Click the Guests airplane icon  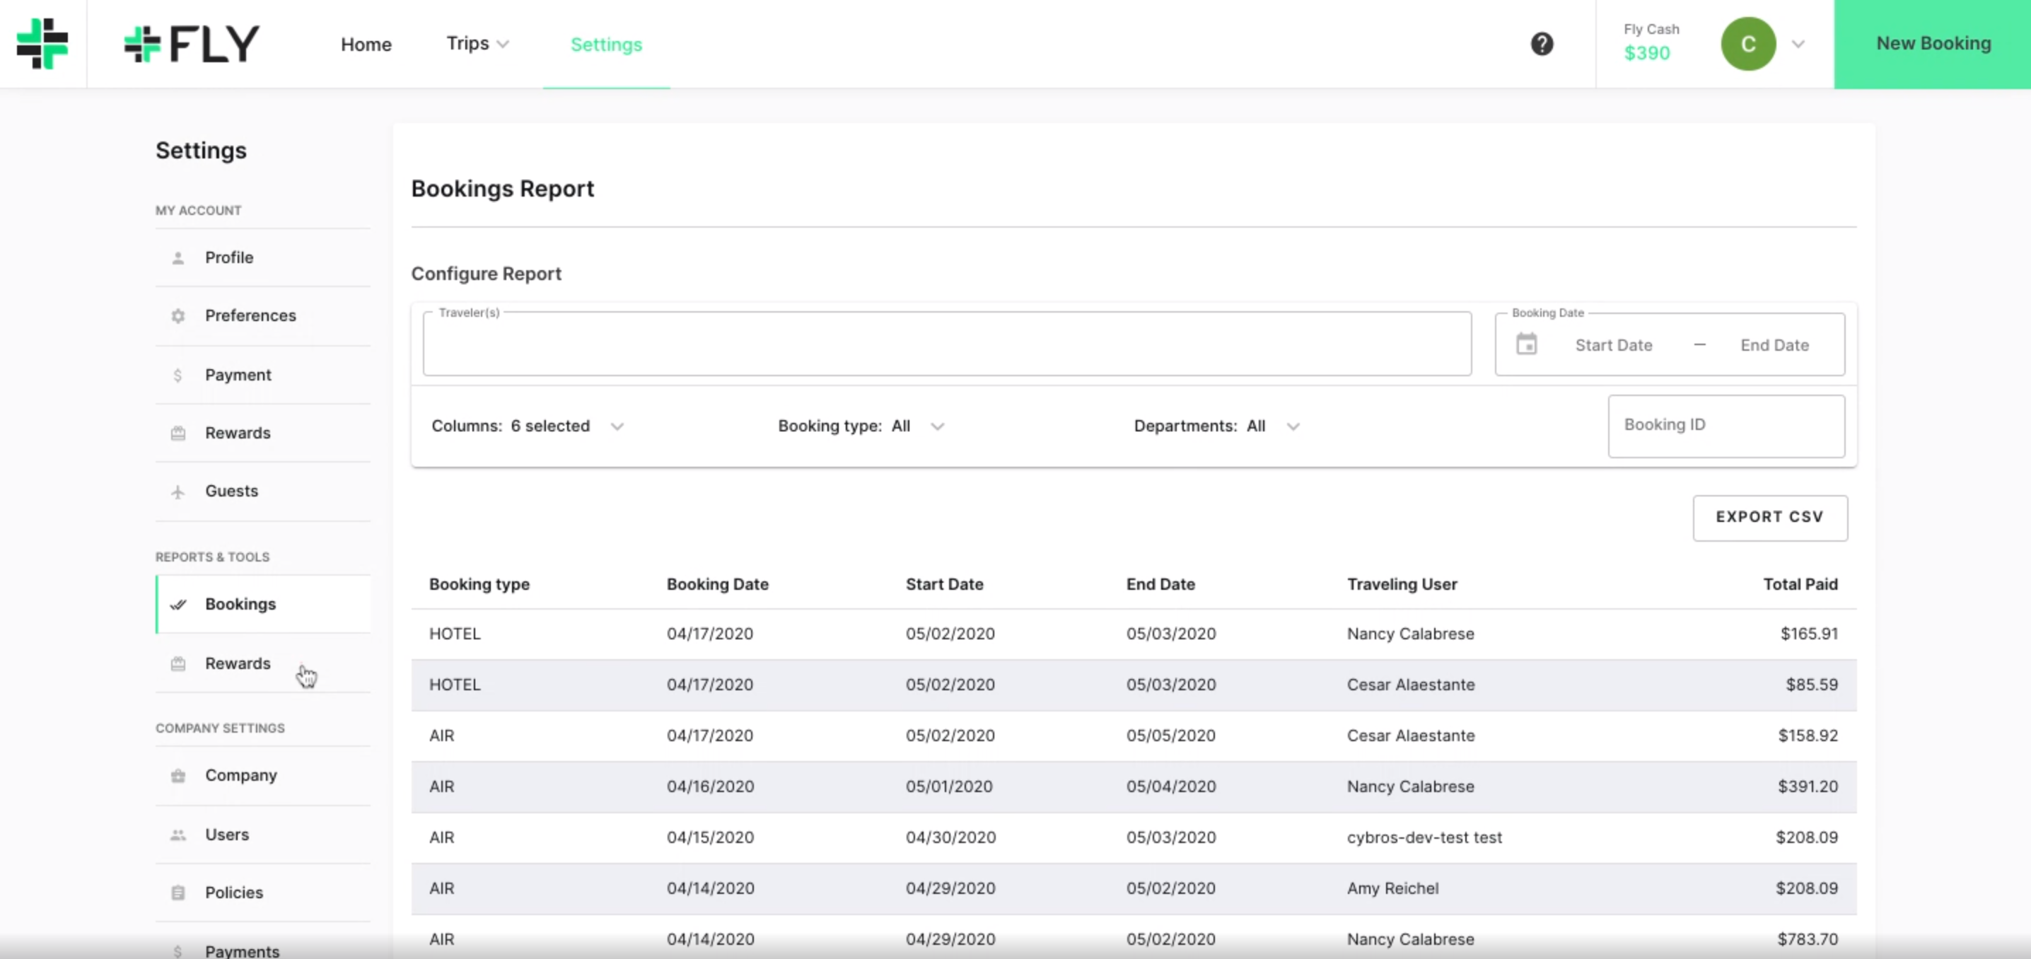(178, 492)
